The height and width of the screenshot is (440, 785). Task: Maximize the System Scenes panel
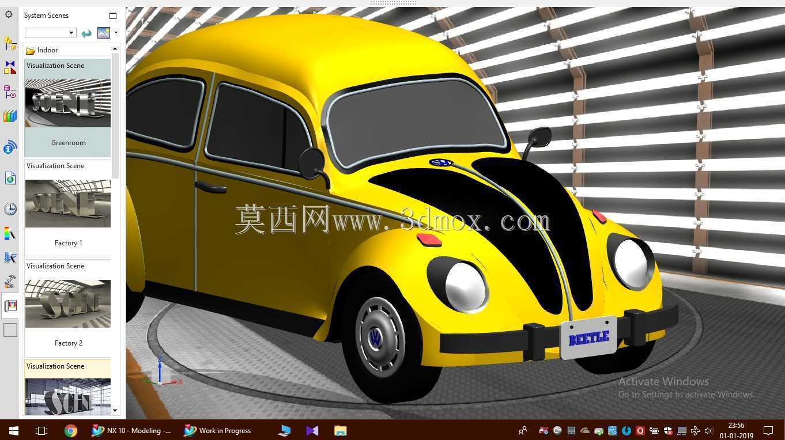tap(113, 16)
